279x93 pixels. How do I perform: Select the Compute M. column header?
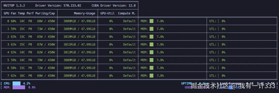click(127, 13)
